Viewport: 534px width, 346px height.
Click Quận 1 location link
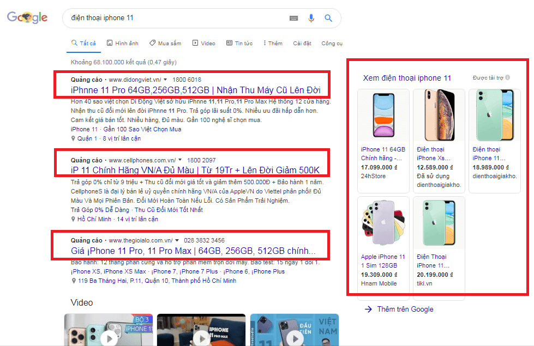(x=87, y=138)
